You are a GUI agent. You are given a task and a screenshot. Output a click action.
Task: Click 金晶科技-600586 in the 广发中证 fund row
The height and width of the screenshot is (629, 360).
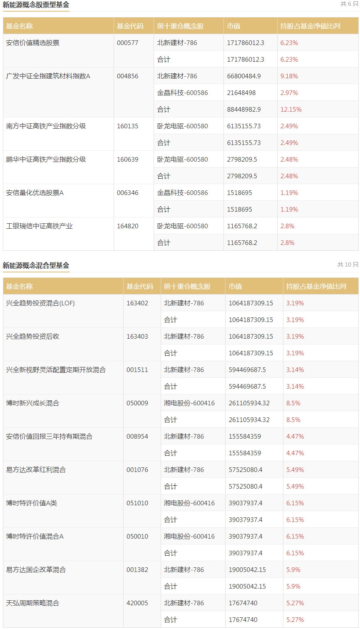click(x=182, y=92)
